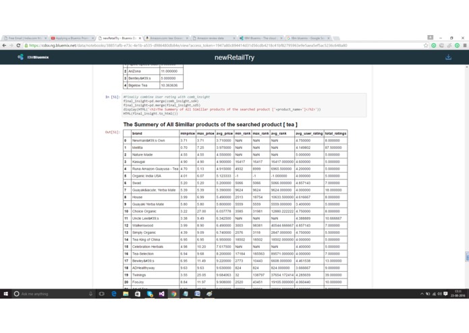Click the Bigelow Tea cell
The height and width of the screenshot is (333, 469).
pyautogui.click(x=143, y=86)
